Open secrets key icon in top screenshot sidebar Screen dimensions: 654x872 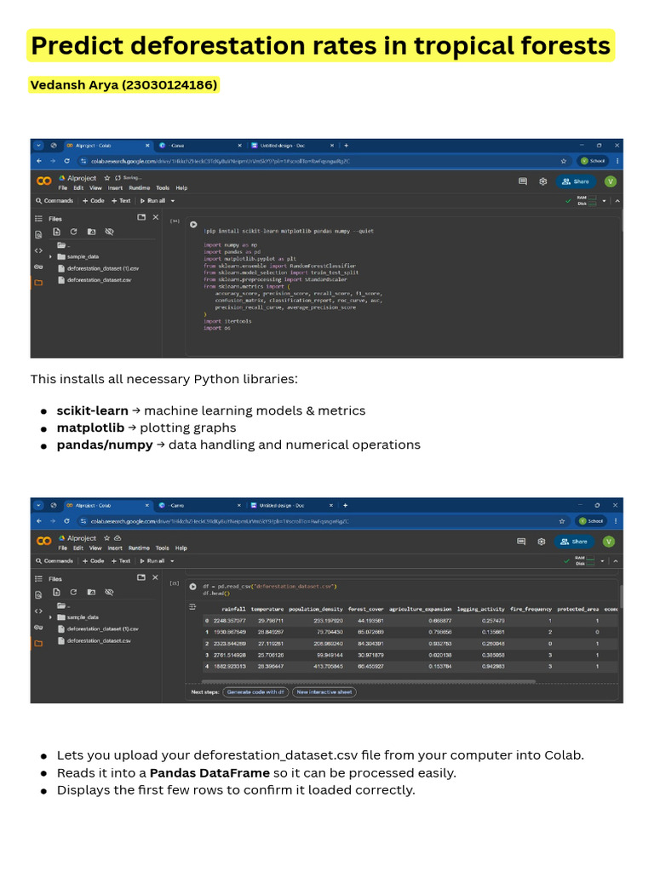38,267
